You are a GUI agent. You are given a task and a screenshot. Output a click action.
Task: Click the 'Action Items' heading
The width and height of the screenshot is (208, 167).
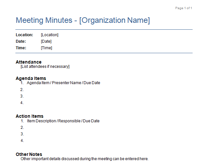point(29,116)
